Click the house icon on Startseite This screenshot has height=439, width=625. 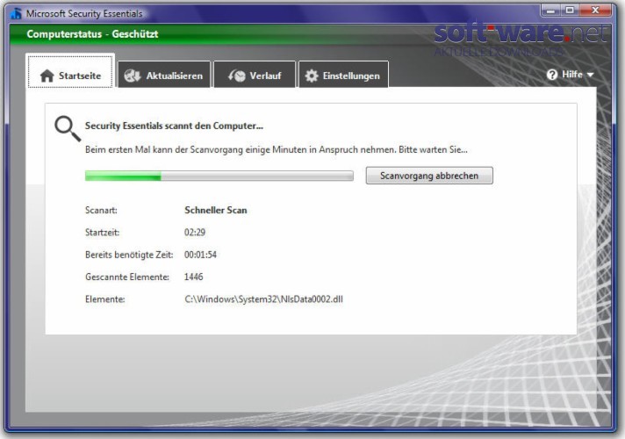click(47, 76)
